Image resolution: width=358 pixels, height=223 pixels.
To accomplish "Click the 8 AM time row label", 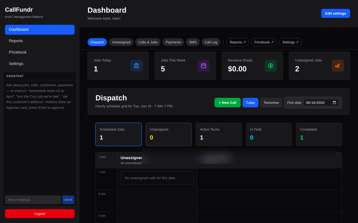I will (x=102, y=194).
